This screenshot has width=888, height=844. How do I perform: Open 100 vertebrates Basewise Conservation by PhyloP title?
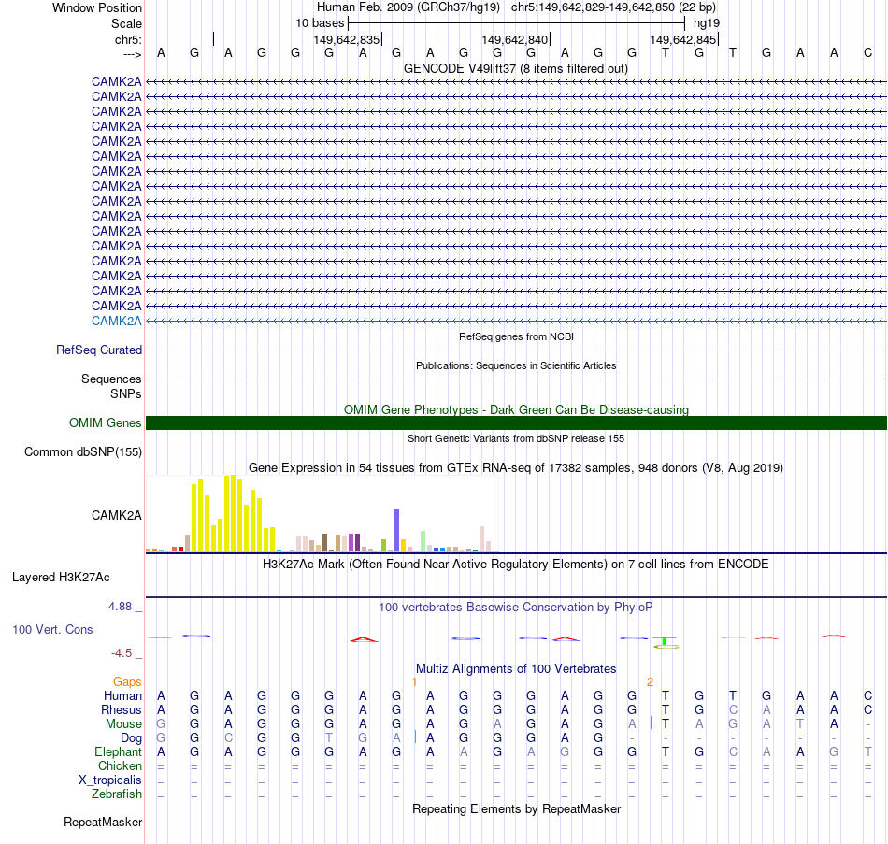(x=516, y=608)
